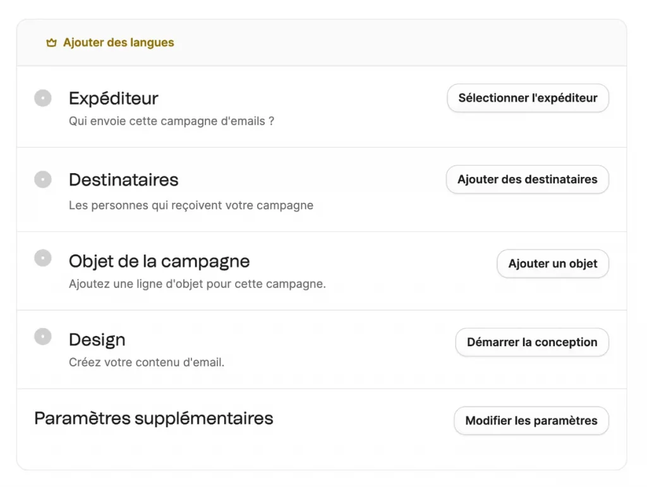Click Démarrer la conception
647x487 pixels.
pyautogui.click(x=531, y=342)
